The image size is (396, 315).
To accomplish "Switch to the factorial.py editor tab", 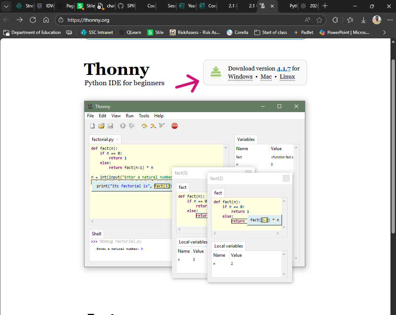I will (x=102, y=139).
